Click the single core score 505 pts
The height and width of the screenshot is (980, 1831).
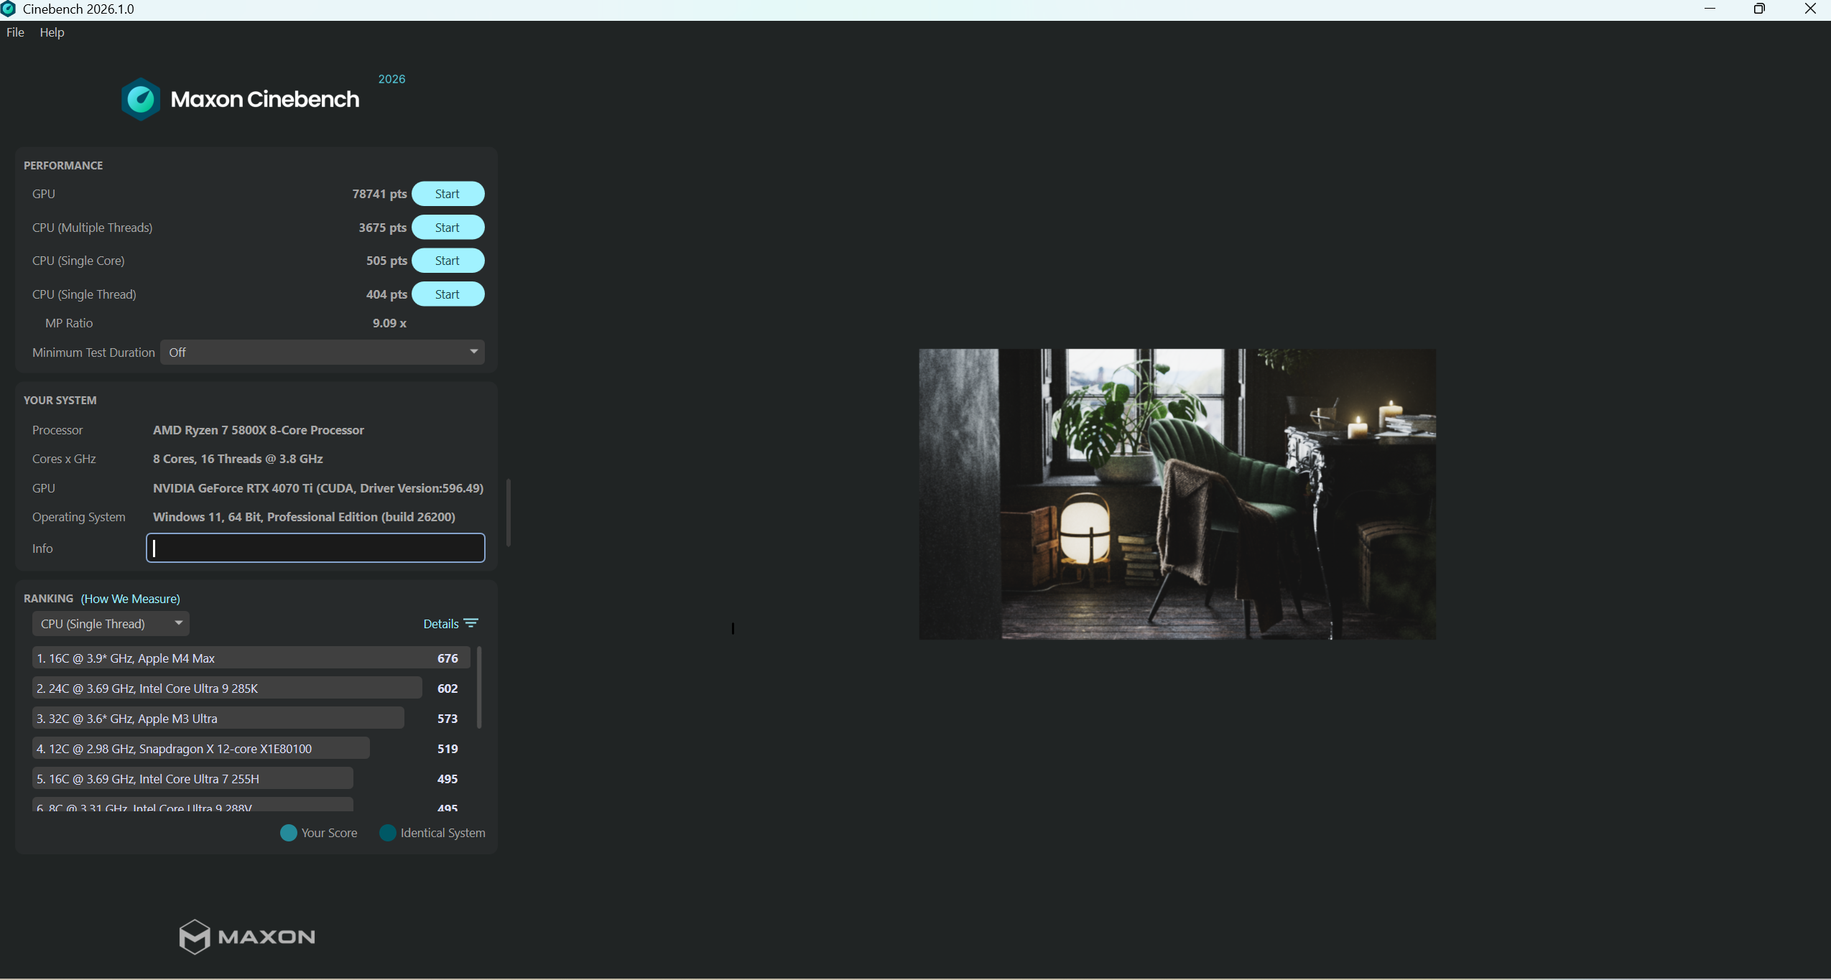[x=386, y=261]
